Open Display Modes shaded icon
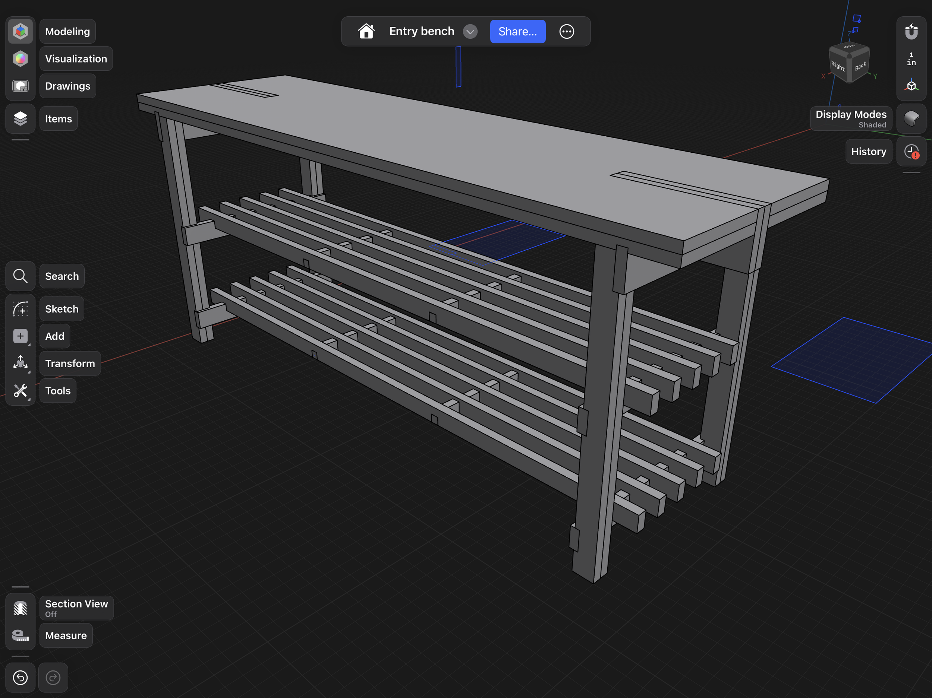This screenshot has height=698, width=932. point(911,119)
